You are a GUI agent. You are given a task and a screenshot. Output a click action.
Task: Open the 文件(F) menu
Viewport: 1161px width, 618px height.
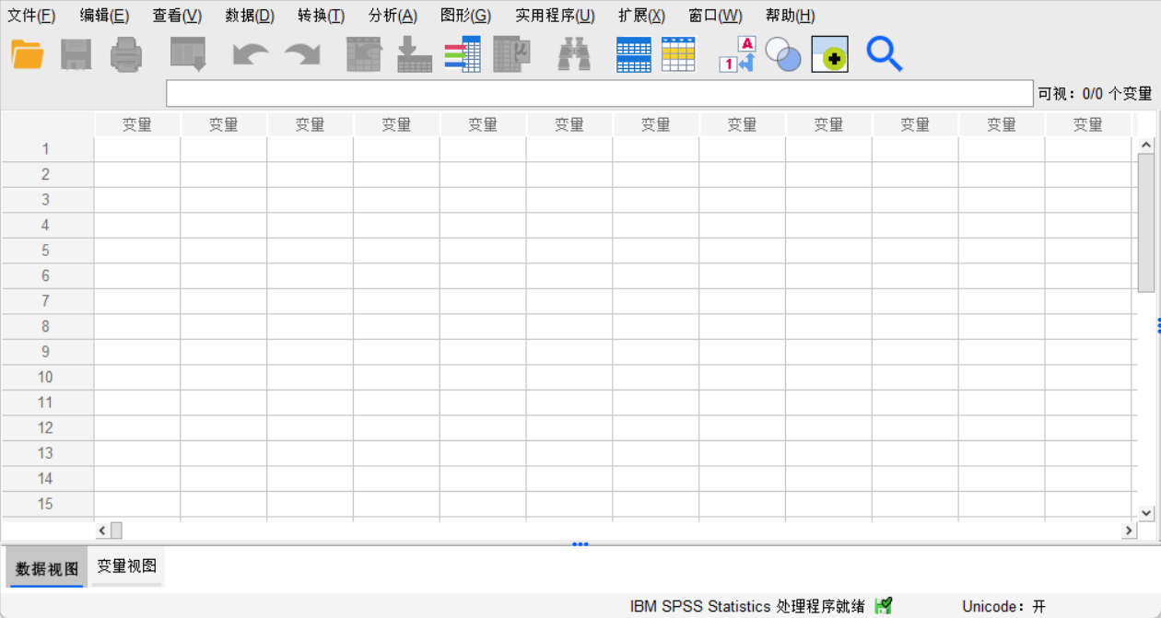coord(31,16)
